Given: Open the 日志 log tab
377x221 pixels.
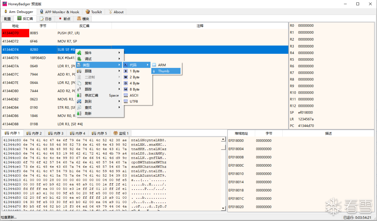Looking at the screenshot, I should [46, 19].
